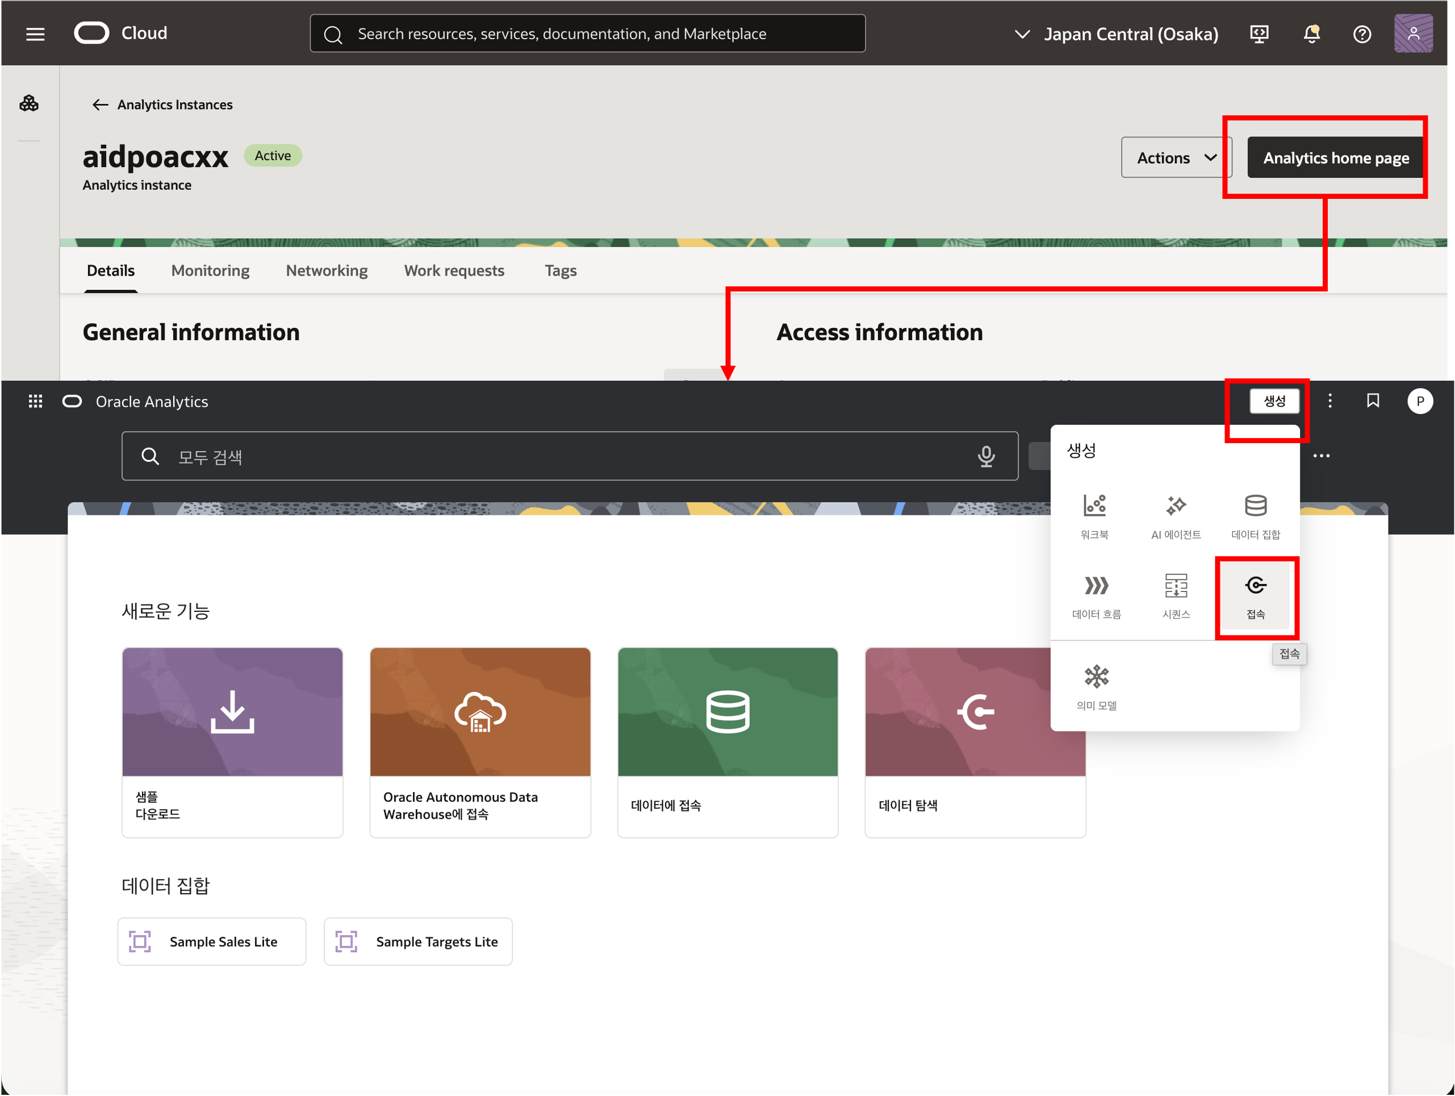Open the Oracle Autonomous Data Warehouse에 접속 card
Viewport: 1455px width, 1096px height.
click(x=480, y=742)
